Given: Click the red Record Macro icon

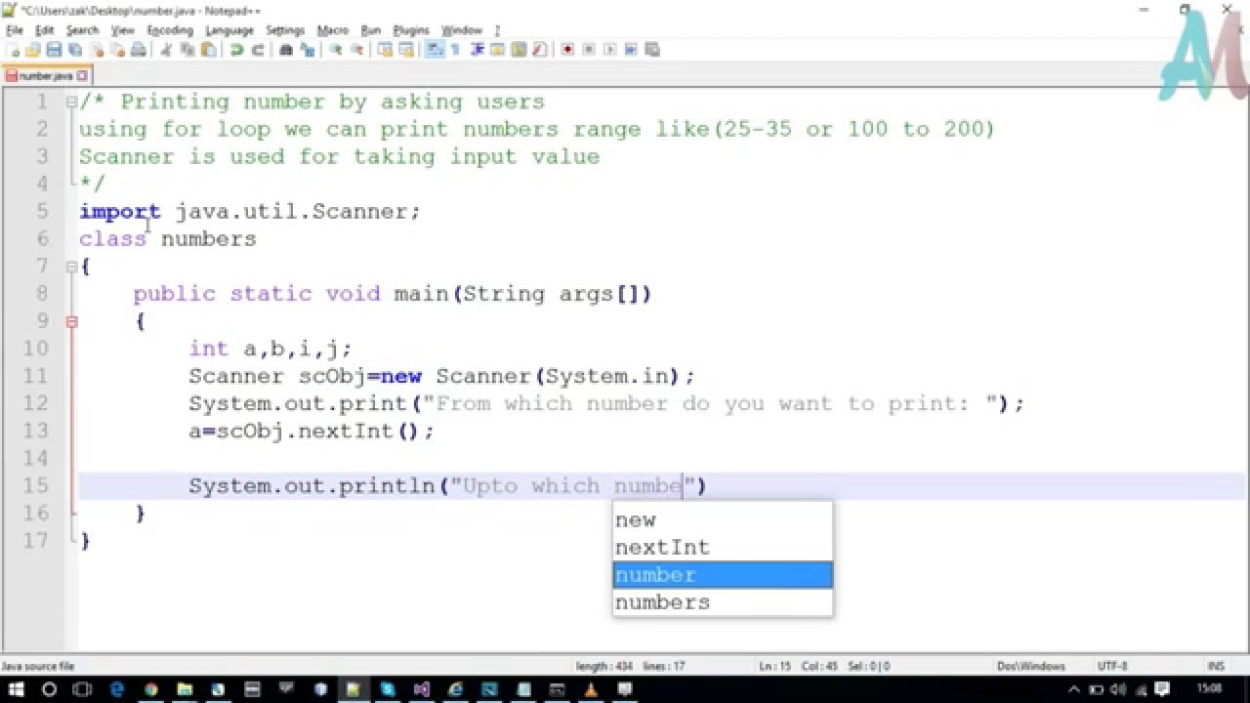Looking at the screenshot, I should click(567, 49).
